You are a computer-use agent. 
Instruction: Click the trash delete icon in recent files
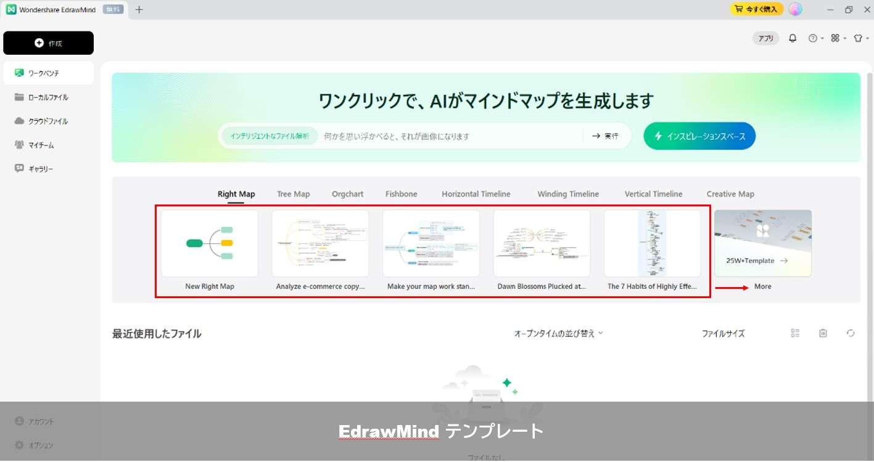(x=823, y=333)
